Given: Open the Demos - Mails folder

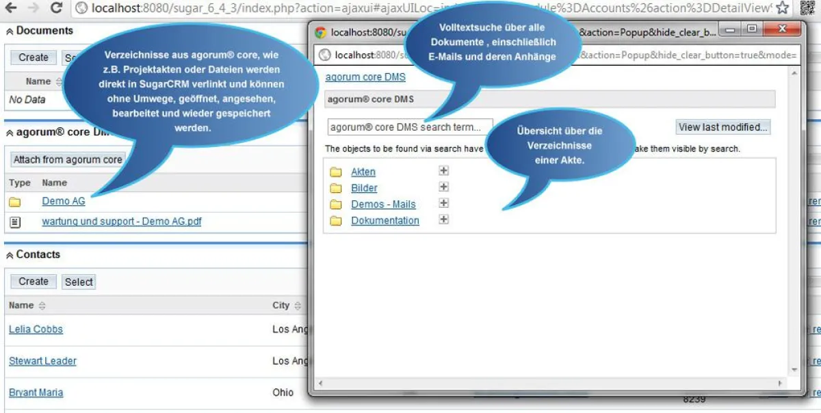Looking at the screenshot, I should point(383,204).
